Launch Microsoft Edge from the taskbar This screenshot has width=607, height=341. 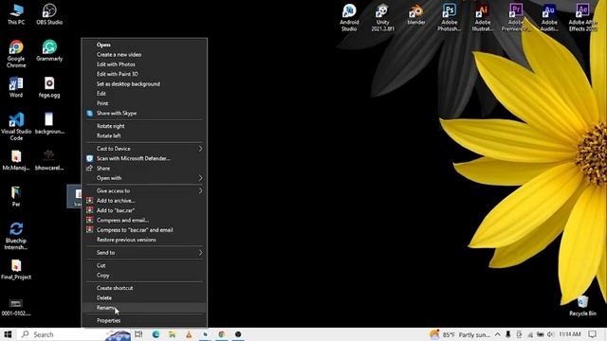(156, 334)
